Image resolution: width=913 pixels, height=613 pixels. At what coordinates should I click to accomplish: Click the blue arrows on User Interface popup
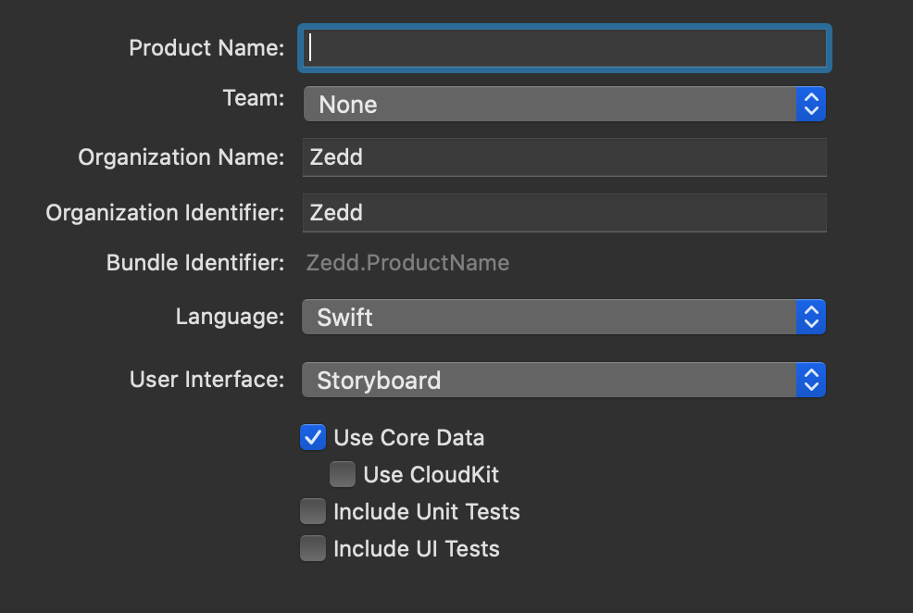pos(810,381)
